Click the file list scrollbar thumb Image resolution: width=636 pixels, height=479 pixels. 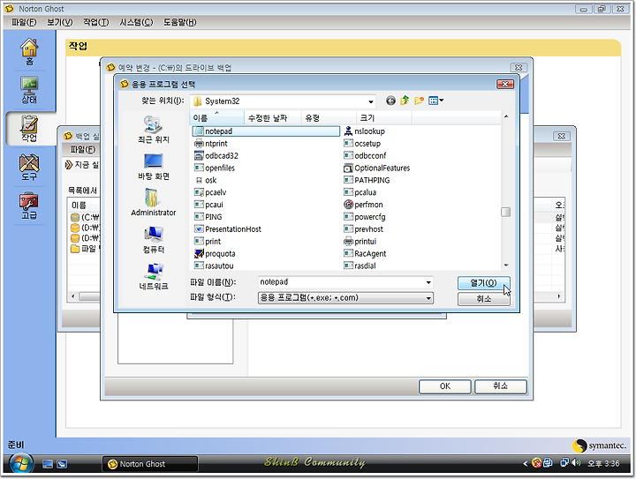(506, 213)
